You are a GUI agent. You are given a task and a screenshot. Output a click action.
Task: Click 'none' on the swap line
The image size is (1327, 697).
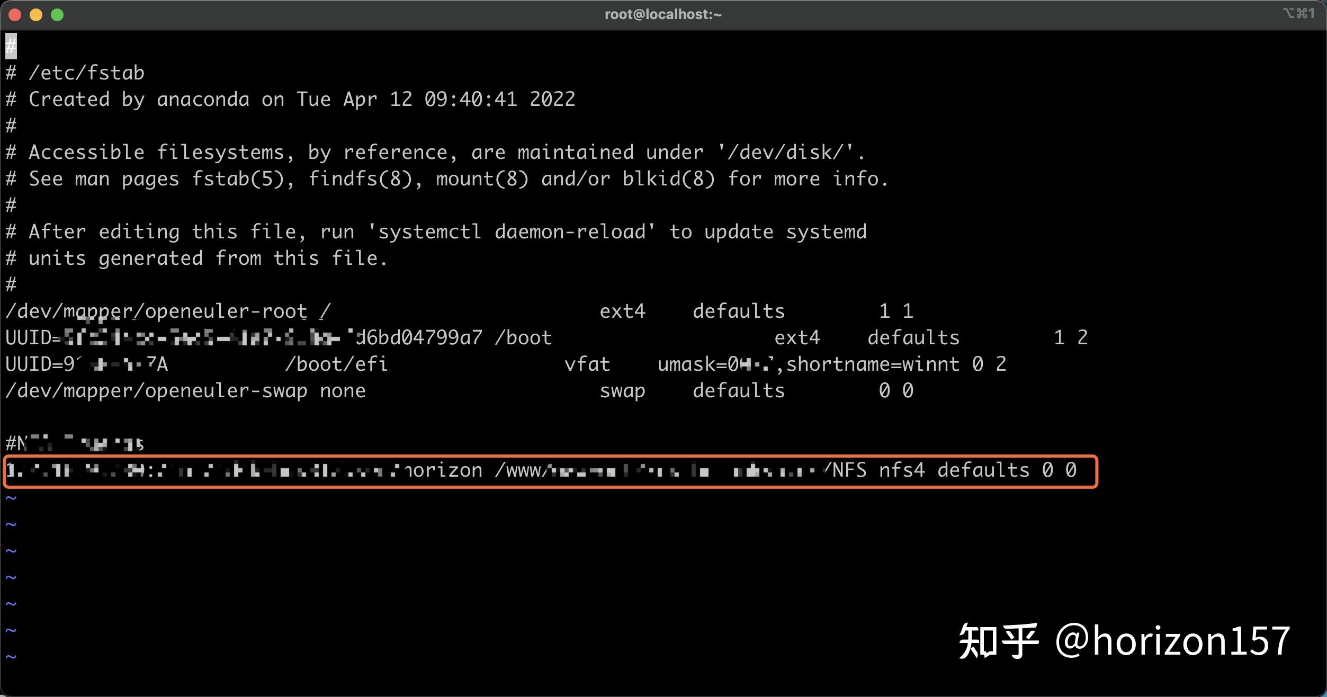click(343, 390)
